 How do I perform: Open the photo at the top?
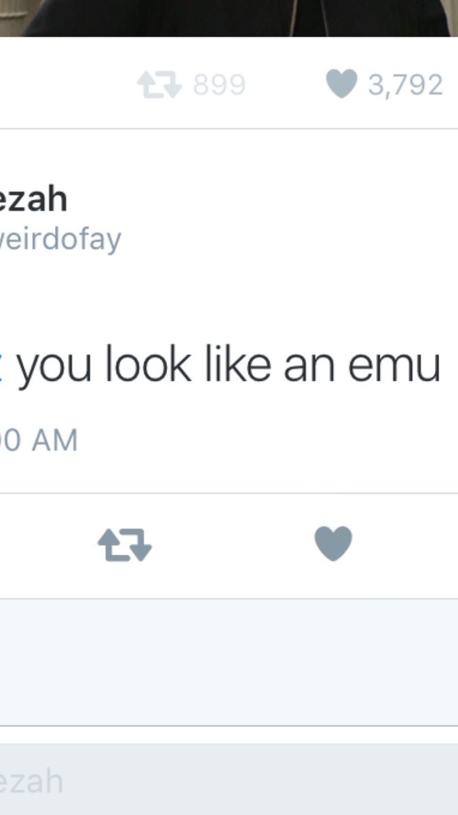pos(229,18)
